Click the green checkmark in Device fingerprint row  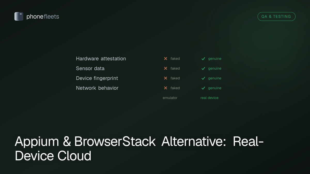[203, 78]
